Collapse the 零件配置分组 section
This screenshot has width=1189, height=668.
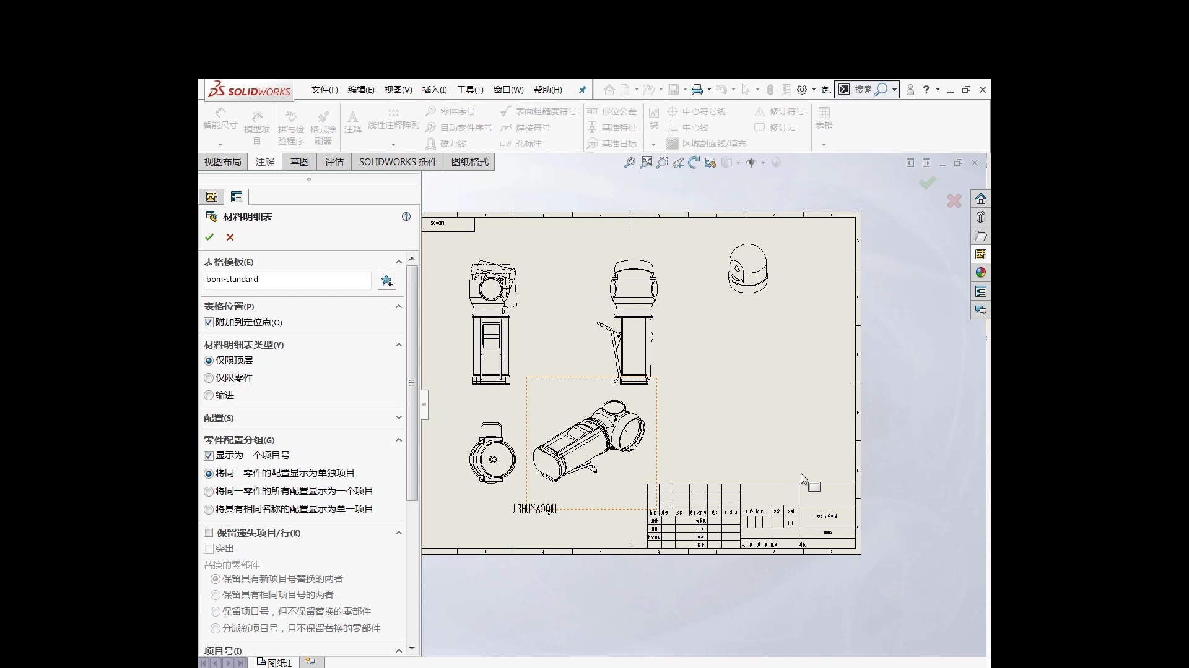point(398,440)
